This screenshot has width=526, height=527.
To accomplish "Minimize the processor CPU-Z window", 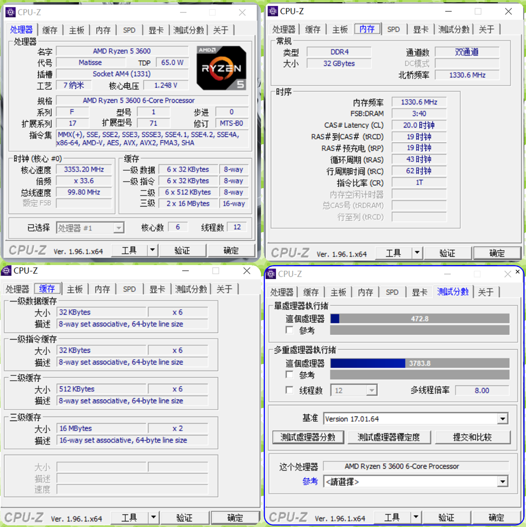I will [184, 12].
